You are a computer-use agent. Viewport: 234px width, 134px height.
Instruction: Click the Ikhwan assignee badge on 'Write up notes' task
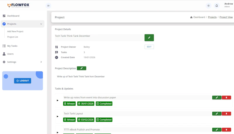69,104
